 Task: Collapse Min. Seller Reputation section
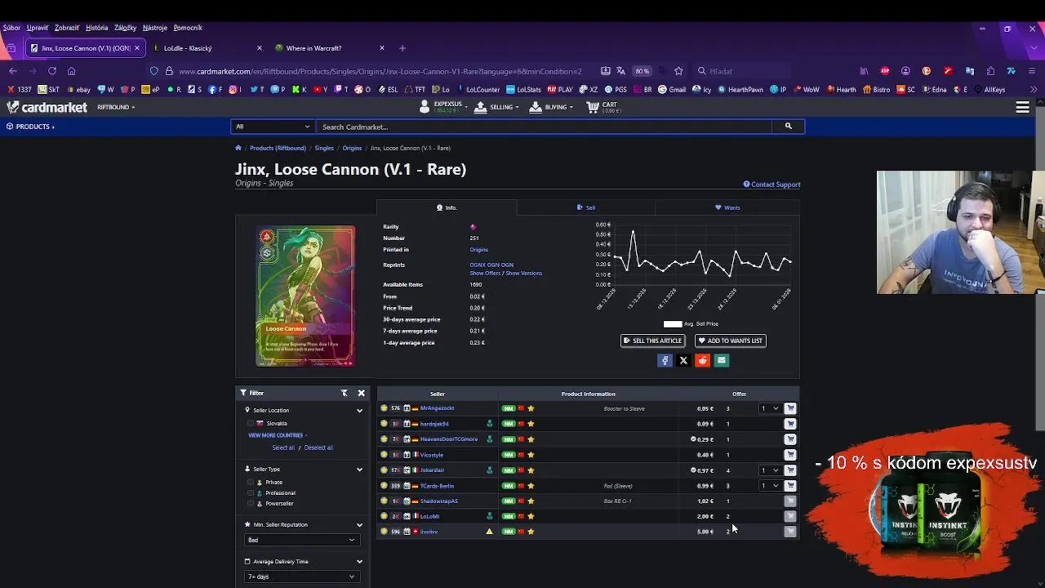(359, 525)
